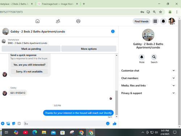This screenshot has height=136, width=181.
Task: Bookmark this page with the star icon
Action: (160, 12)
